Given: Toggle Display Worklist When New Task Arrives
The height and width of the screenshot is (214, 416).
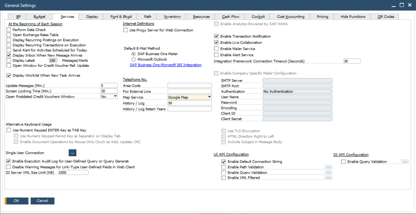Looking at the screenshot, I should [9, 75].
